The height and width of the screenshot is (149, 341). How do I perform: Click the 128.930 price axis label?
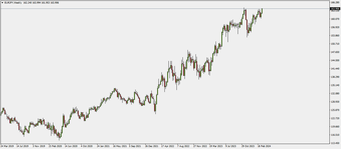335,102
